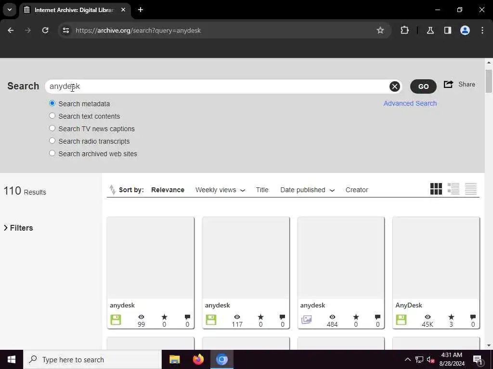Screen dimensions: 493x369
Task: Click software floppy icon on 117-views anydesk card
Action: pos(211,320)
